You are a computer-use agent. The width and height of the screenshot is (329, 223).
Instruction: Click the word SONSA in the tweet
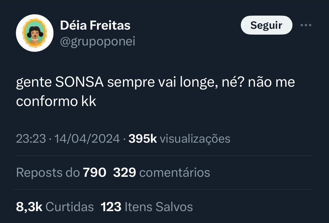point(79,82)
